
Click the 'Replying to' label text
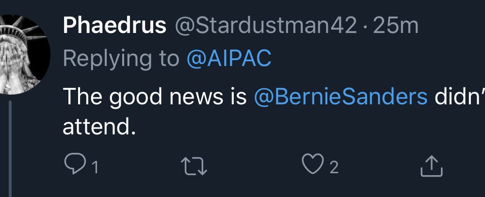pos(121,59)
